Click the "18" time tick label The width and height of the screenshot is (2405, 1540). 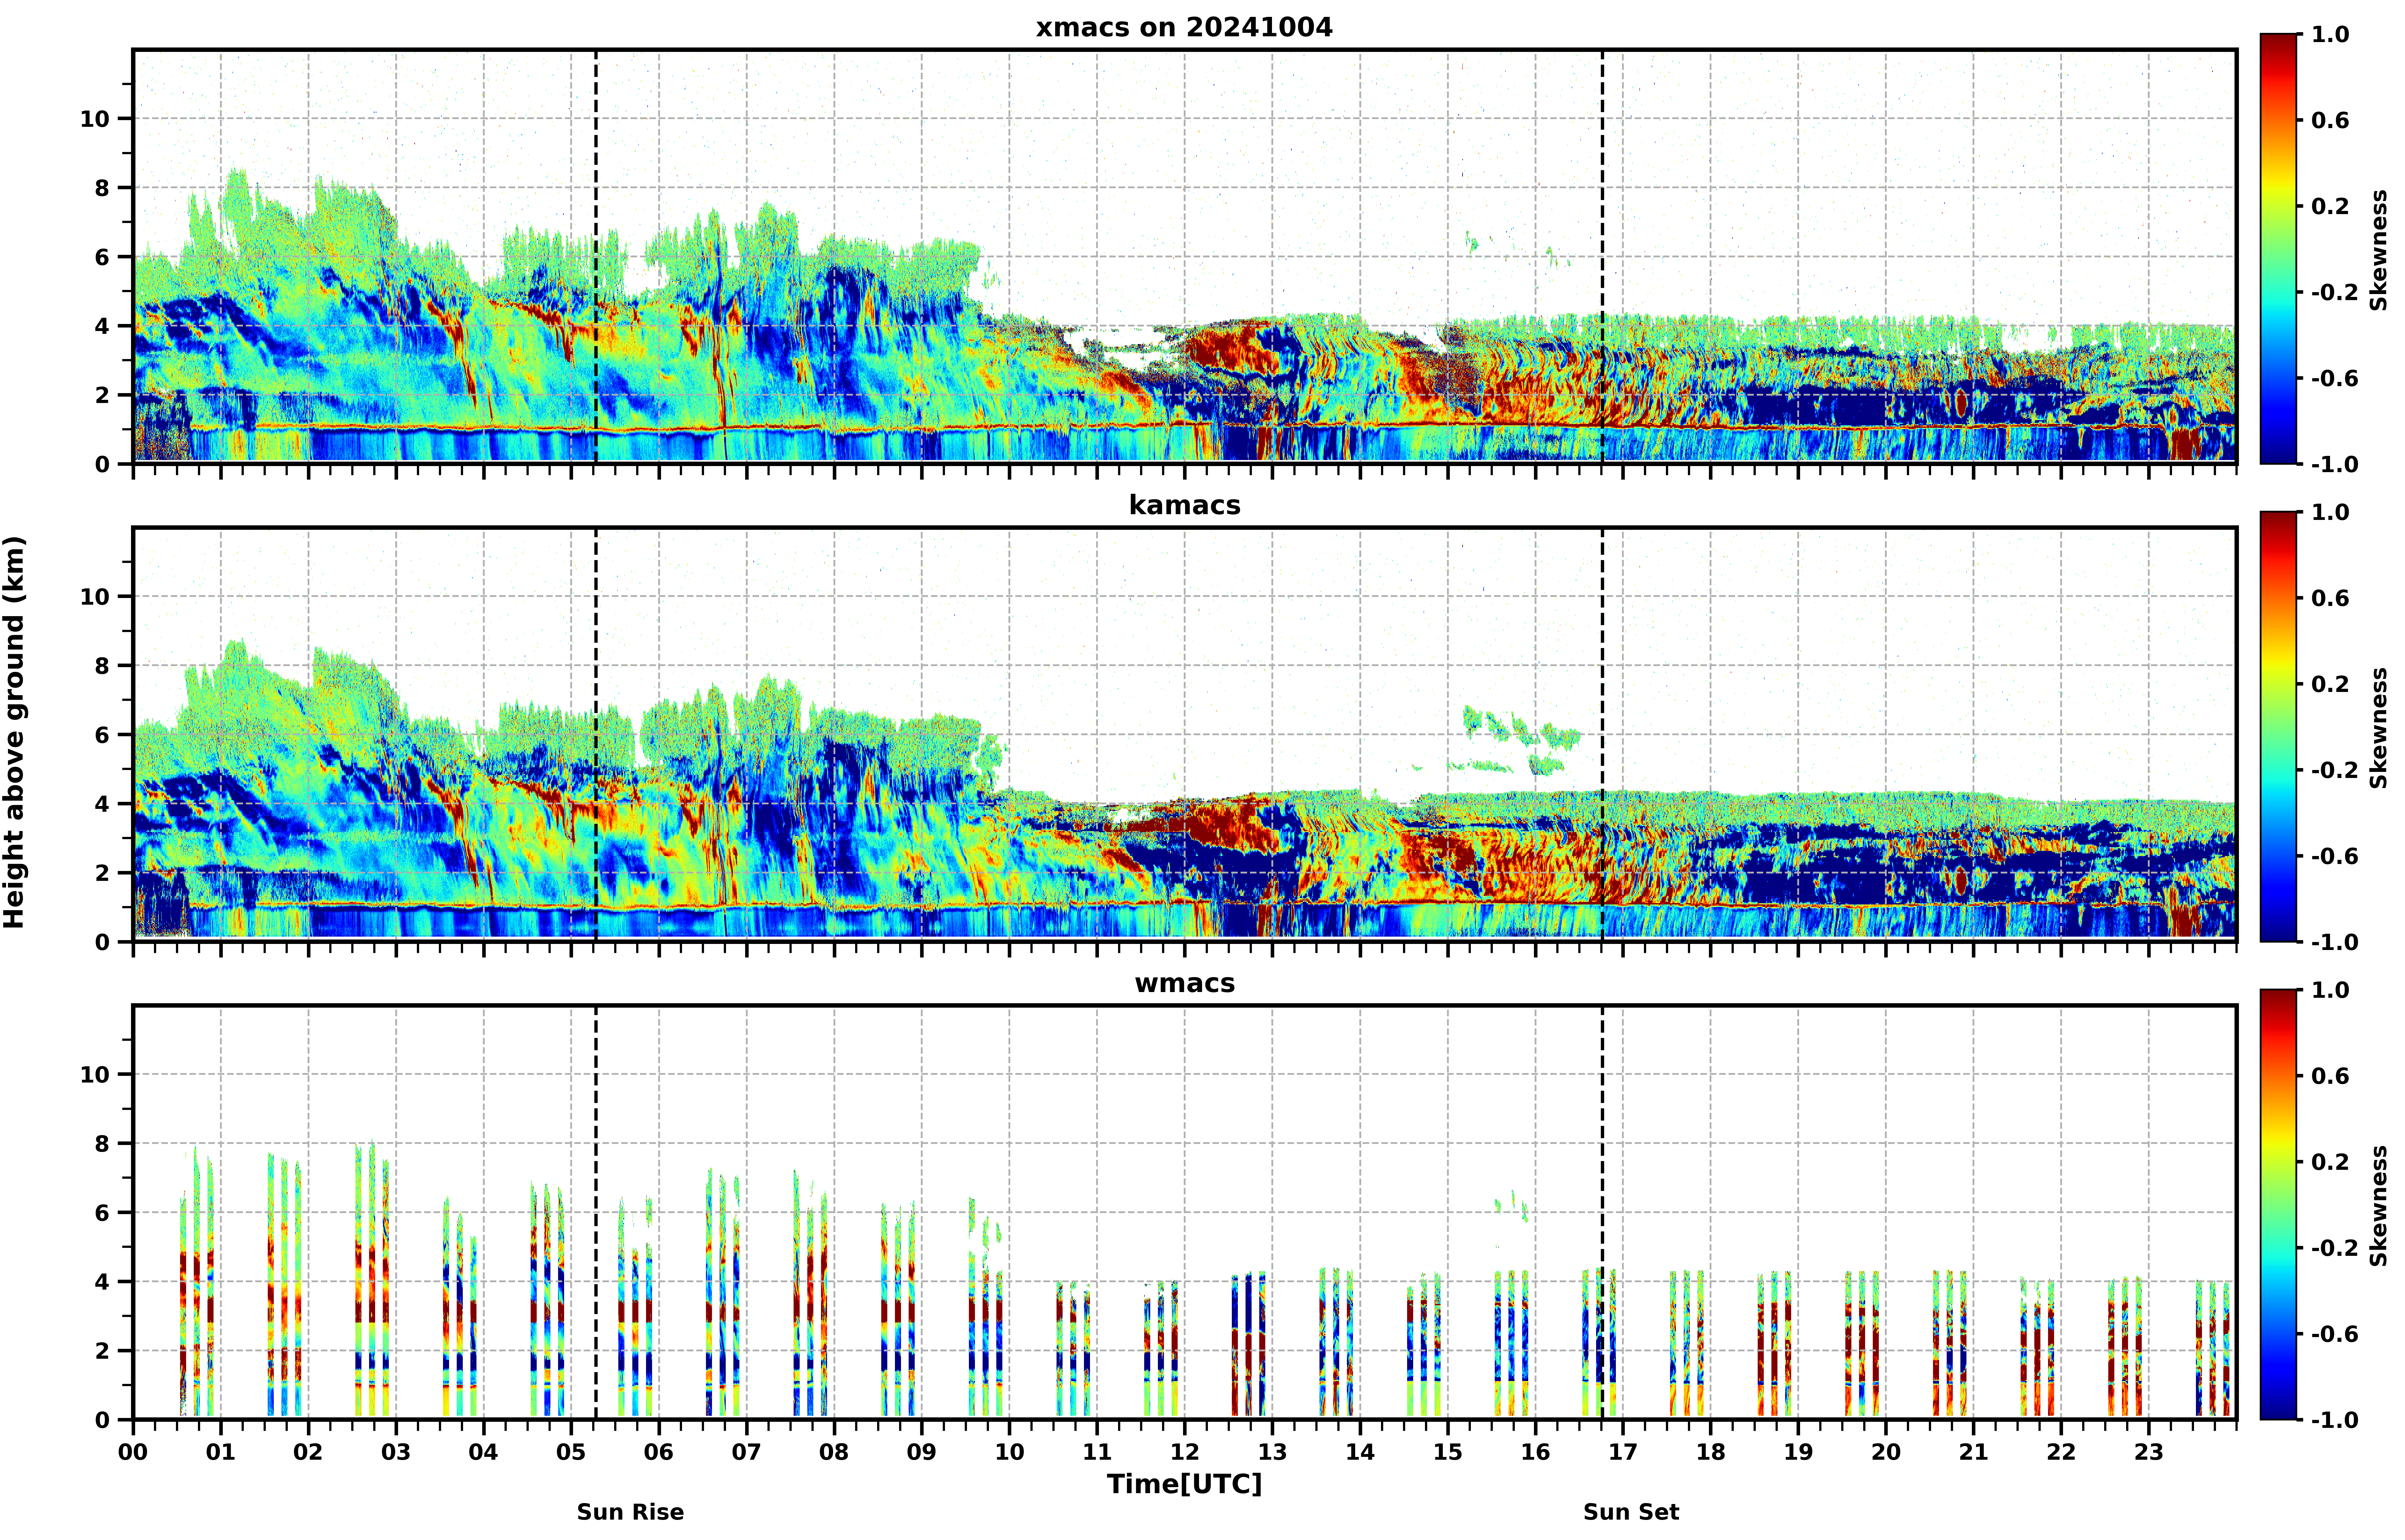pos(1711,1452)
